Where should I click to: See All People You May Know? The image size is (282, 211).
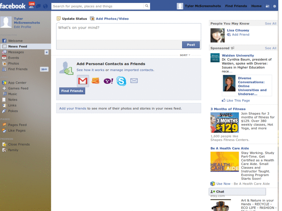point(270,24)
